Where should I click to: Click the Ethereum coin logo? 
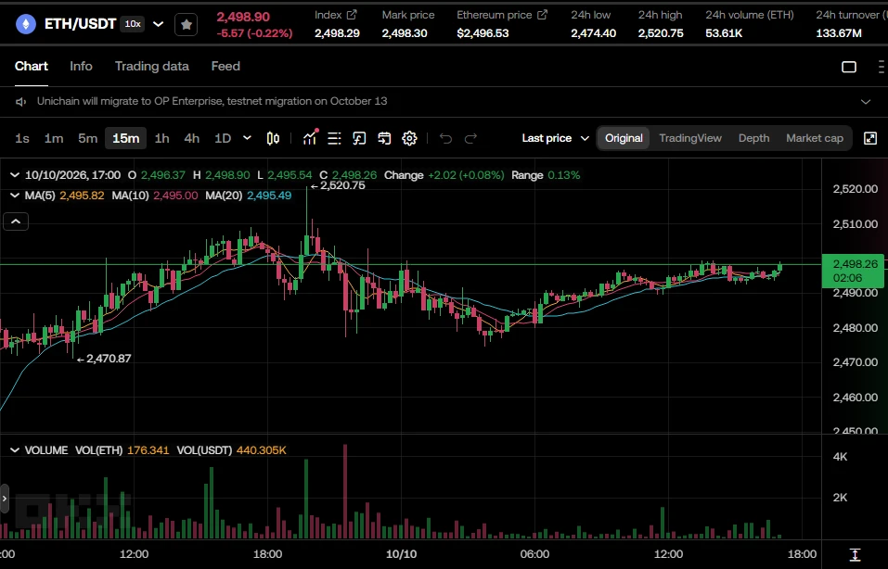[25, 24]
